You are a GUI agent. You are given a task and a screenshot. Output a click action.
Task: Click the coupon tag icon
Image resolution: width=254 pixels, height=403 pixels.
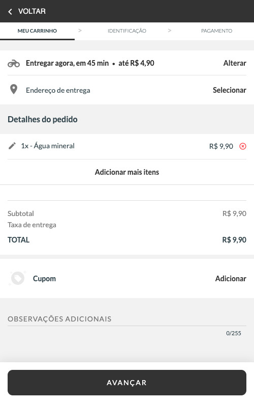click(x=17, y=278)
